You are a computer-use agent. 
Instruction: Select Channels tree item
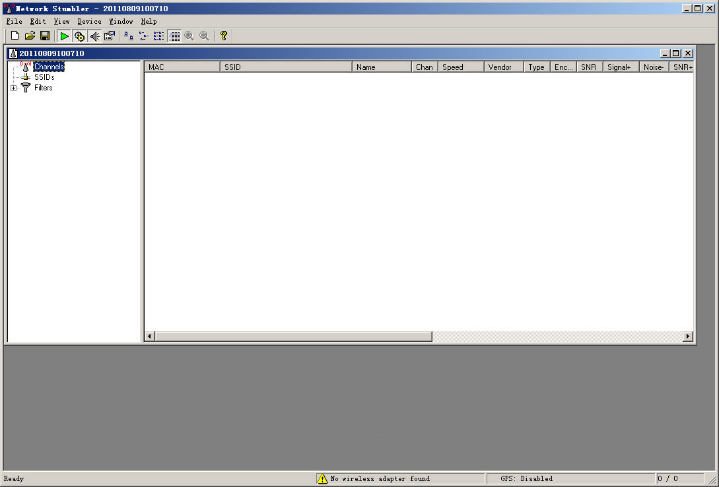coord(49,67)
